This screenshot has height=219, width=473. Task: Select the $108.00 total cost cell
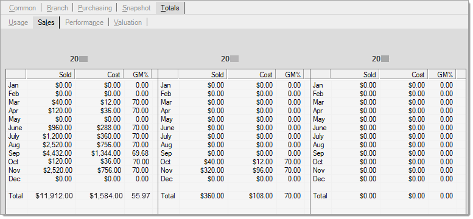click(261, 196)
